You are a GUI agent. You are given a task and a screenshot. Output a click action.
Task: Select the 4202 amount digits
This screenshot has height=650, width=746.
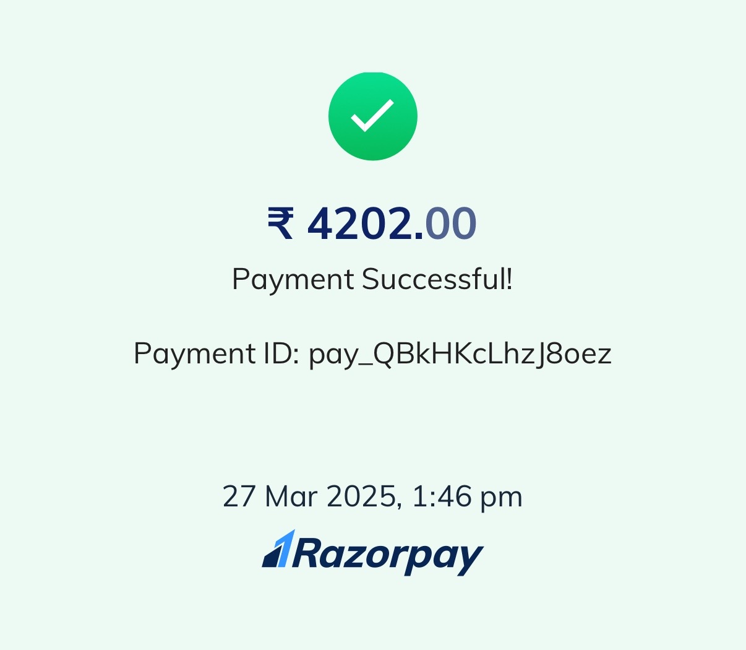pyautogui.click(x=360, y=223)
